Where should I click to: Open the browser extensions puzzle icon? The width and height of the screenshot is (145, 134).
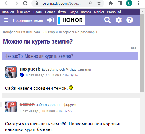(x=110, y=3)
